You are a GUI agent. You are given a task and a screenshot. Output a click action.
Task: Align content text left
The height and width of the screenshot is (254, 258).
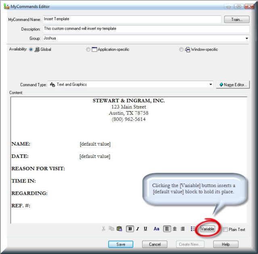(x=167, y=229)
